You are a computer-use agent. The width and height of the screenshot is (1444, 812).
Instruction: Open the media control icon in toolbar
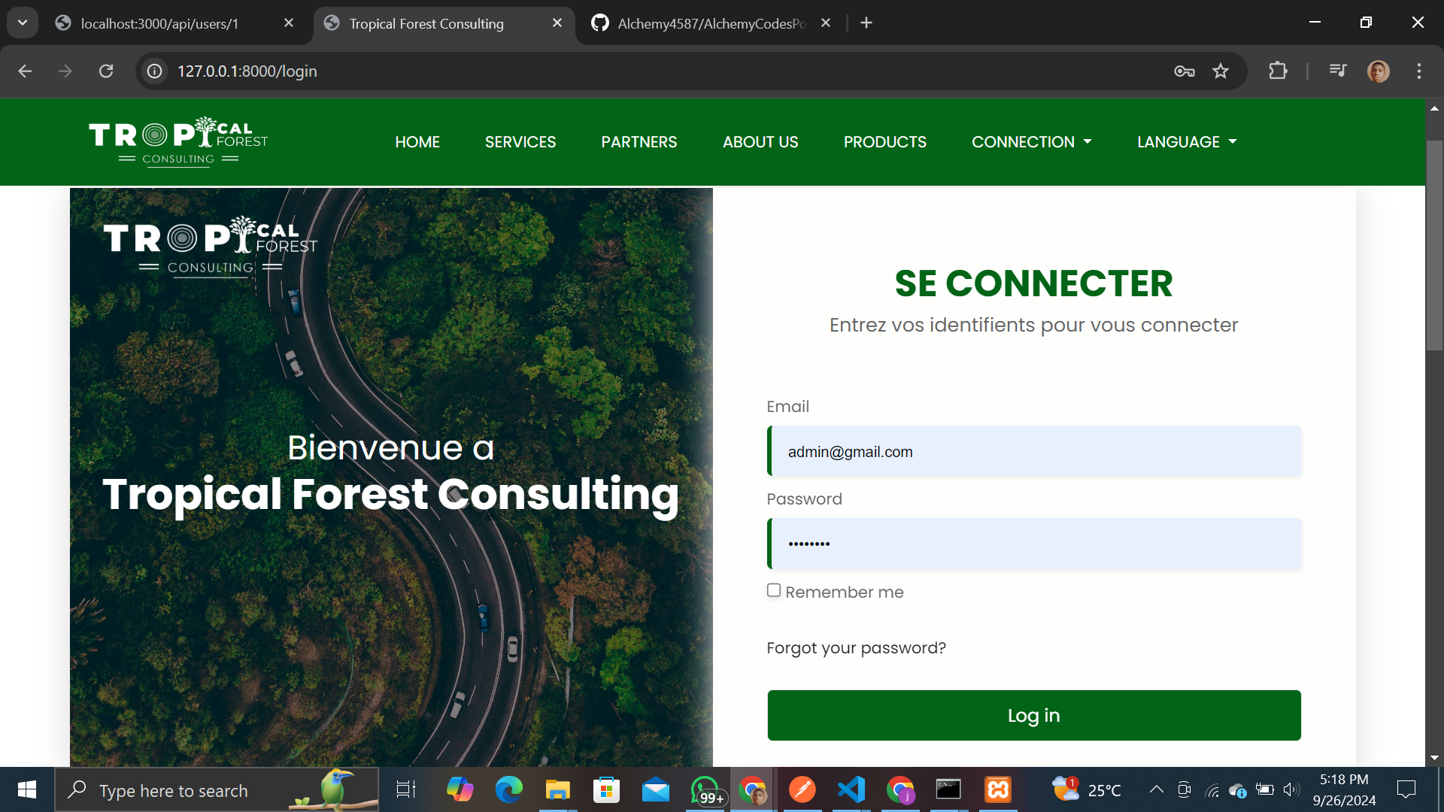pos(1338,71)
